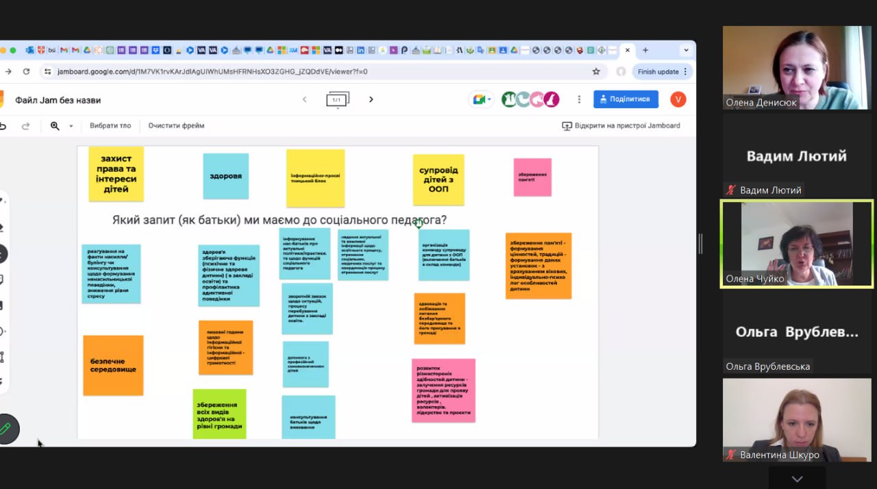Open Google Meet call icon

pos(480,99)
